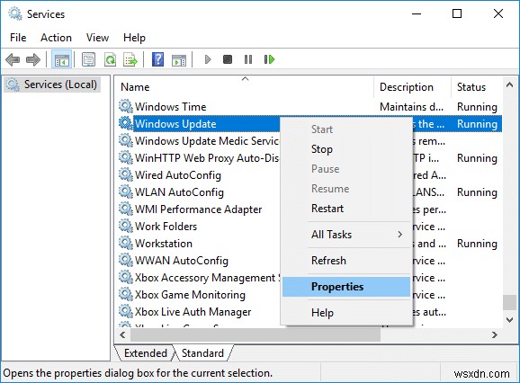This screenshot has width=520, height=383.
Task: Click the Forward arrow toolbar icon
Action: pos(32,59)
